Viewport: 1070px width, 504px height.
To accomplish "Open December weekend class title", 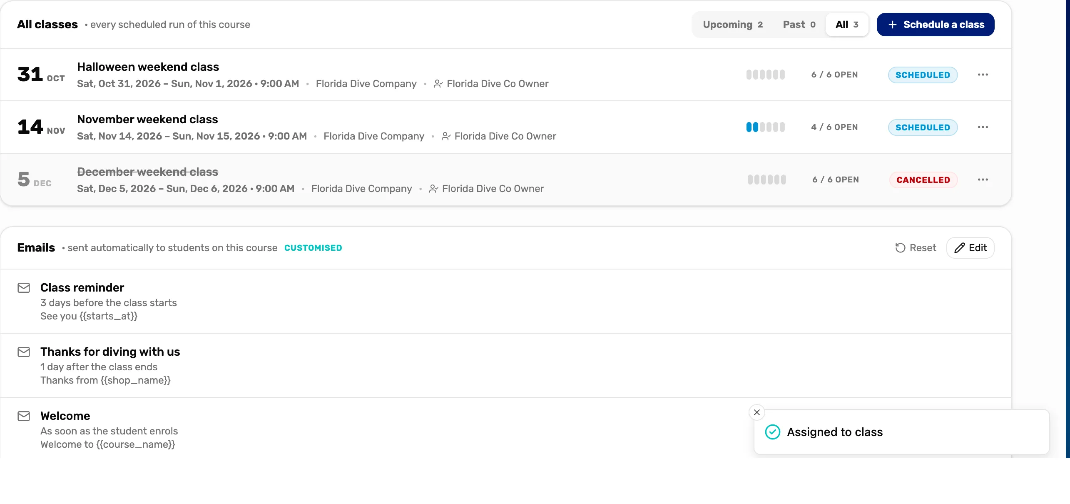I will 147,172.
